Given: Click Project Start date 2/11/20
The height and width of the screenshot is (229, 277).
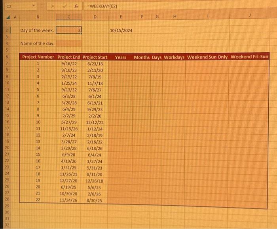Looking at the screenshot, I should click(95, 71).
